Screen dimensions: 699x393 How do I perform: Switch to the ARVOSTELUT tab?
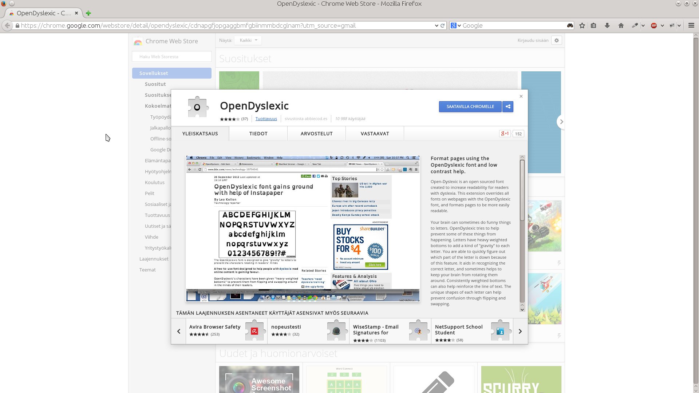click(317, 134)
